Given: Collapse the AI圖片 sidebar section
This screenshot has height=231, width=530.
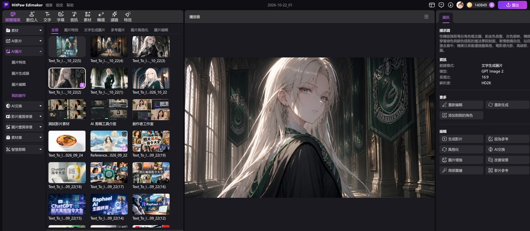Looking at the screenshot, I should 24,51.
